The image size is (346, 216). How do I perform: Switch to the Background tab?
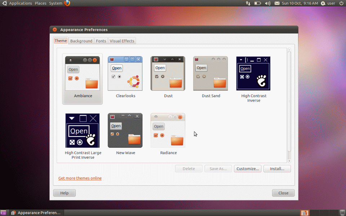[x=81, y=41]
